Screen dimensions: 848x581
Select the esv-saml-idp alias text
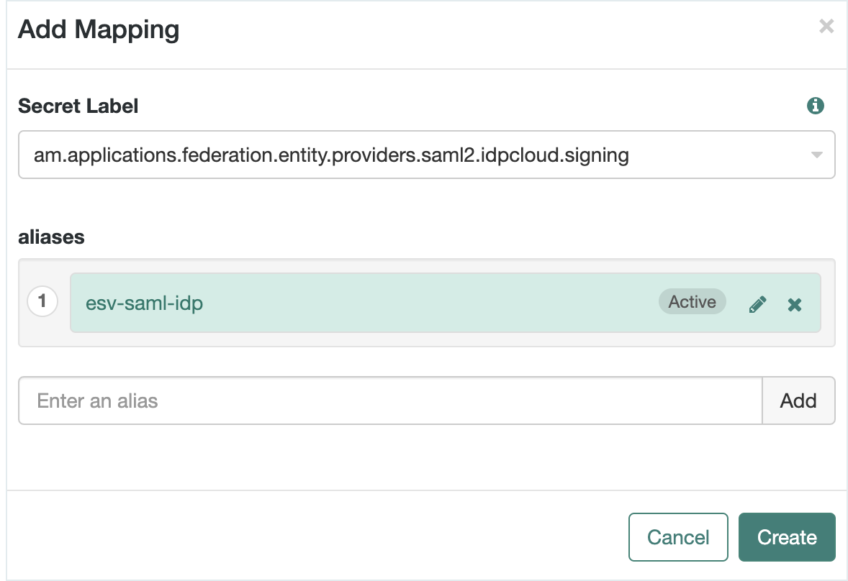click(x=144, y=303)
